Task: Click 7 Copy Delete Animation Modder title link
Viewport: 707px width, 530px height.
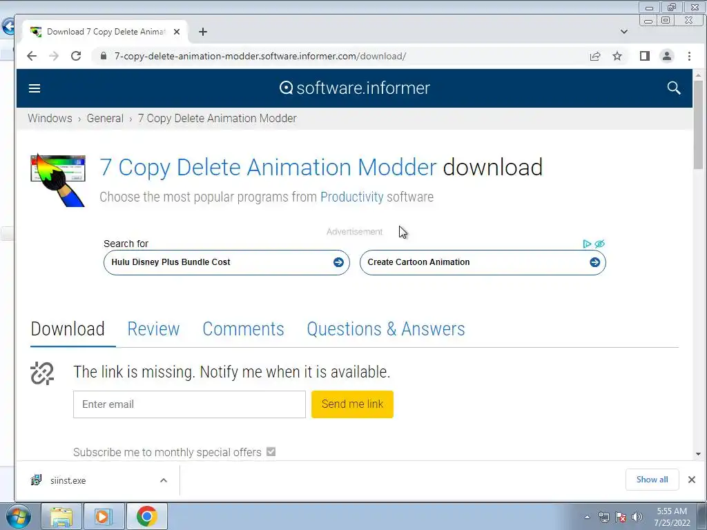Action: [x=269, y=167]
